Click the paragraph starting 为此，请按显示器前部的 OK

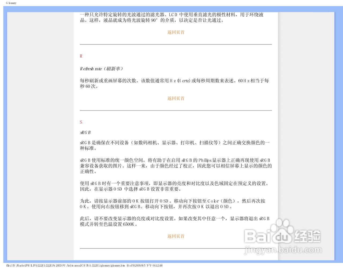click(173, 204)
